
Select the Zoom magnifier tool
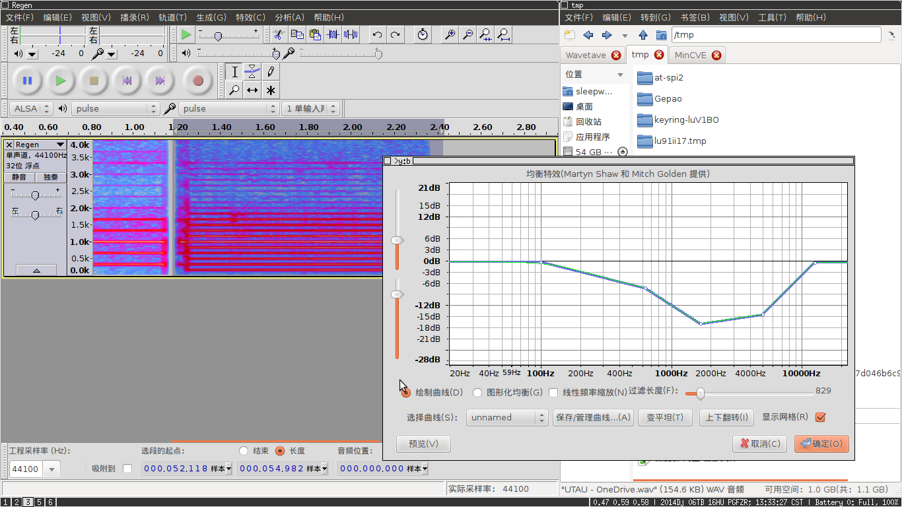(x=234, y=90)
